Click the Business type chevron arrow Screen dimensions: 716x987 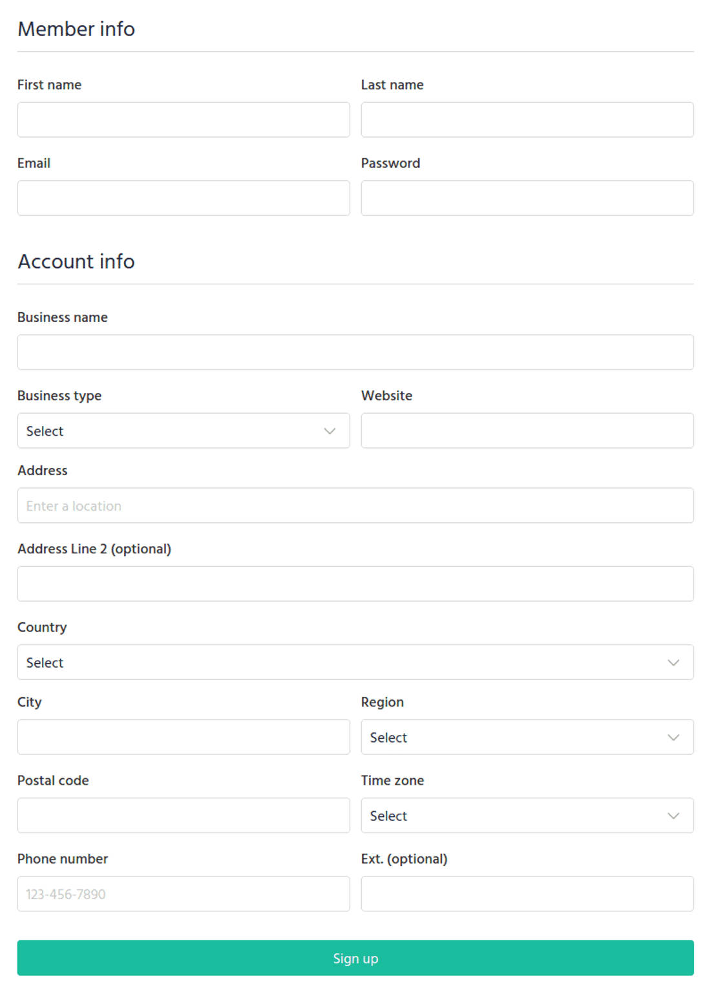point(330,431)
